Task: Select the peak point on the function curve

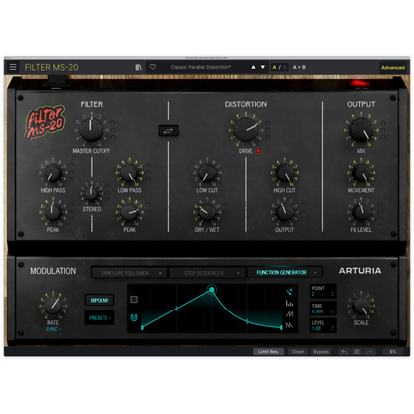Action: click(x=211, y=290)
